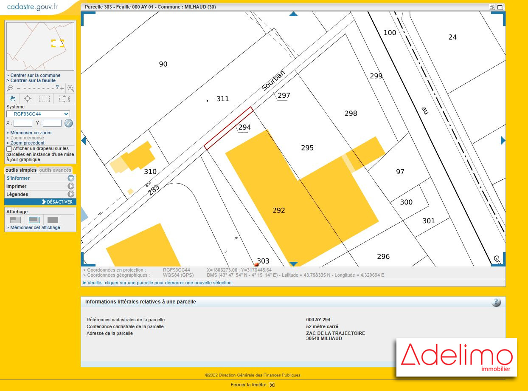Enable flag display on pending parcels checkbox
This screenshot has width=528, height=391.
coord(9,149)
